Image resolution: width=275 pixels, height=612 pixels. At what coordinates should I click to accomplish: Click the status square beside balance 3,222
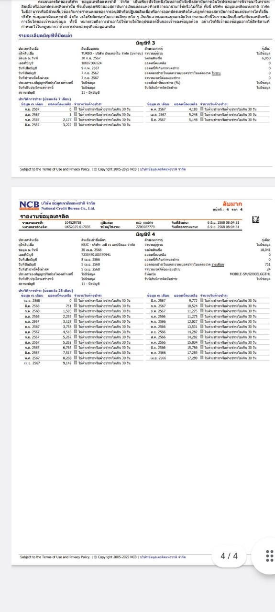click(x=75, y=125)
